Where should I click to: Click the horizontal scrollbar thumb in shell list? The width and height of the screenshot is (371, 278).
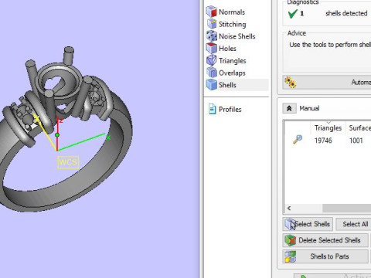point(347,208)
